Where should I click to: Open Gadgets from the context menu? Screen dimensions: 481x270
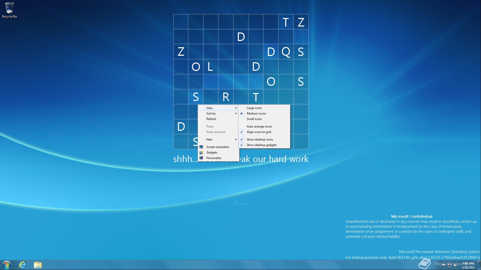tap(218, 152)
